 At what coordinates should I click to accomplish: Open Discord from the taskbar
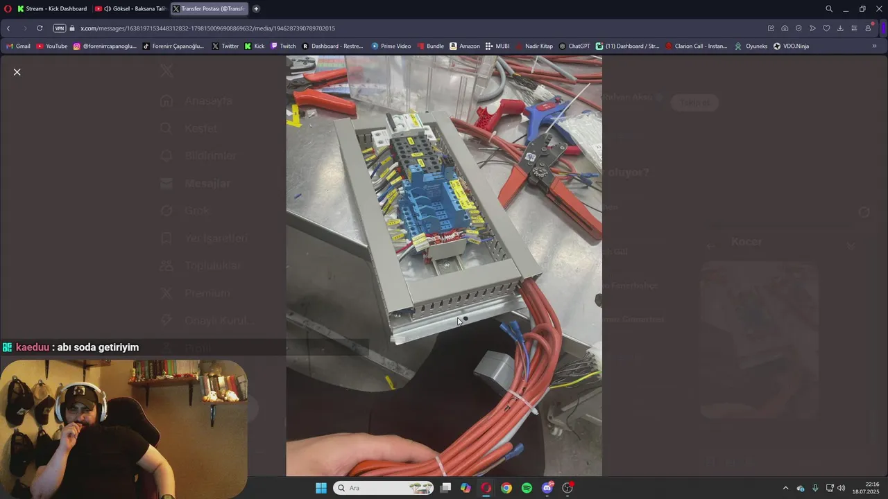547,488
